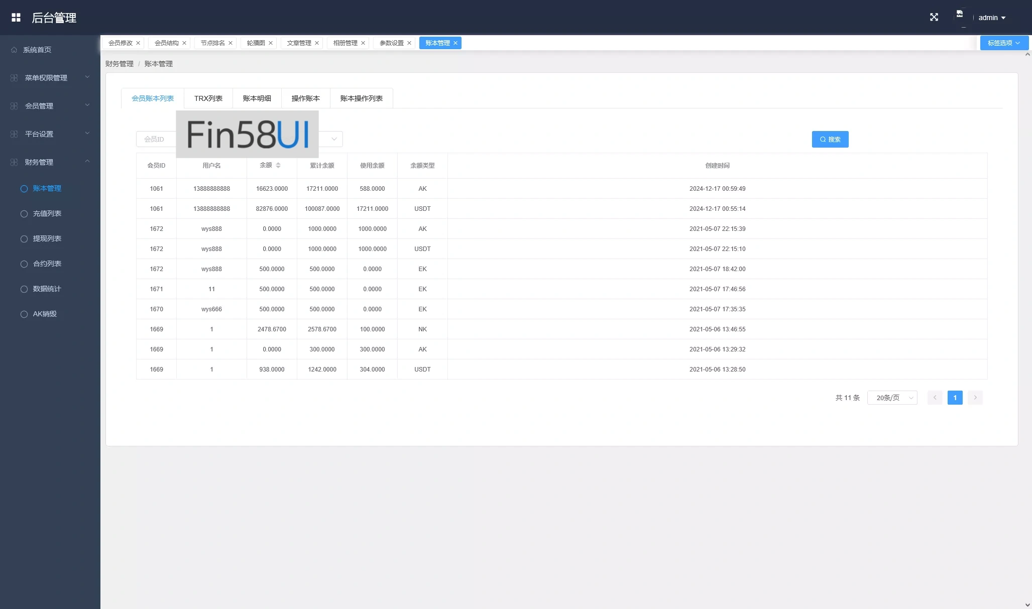Click the grid menu icon beside 后台管理
The width and height of the screenshot is (1032, 609).
(16, 18)
